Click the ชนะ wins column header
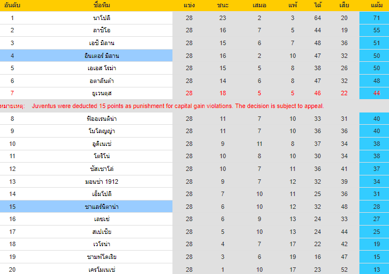Screen dimensions: 389x274 coord(222,6)
